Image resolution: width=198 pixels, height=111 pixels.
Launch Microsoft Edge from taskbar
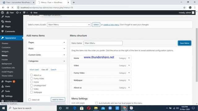pos(75,108)
